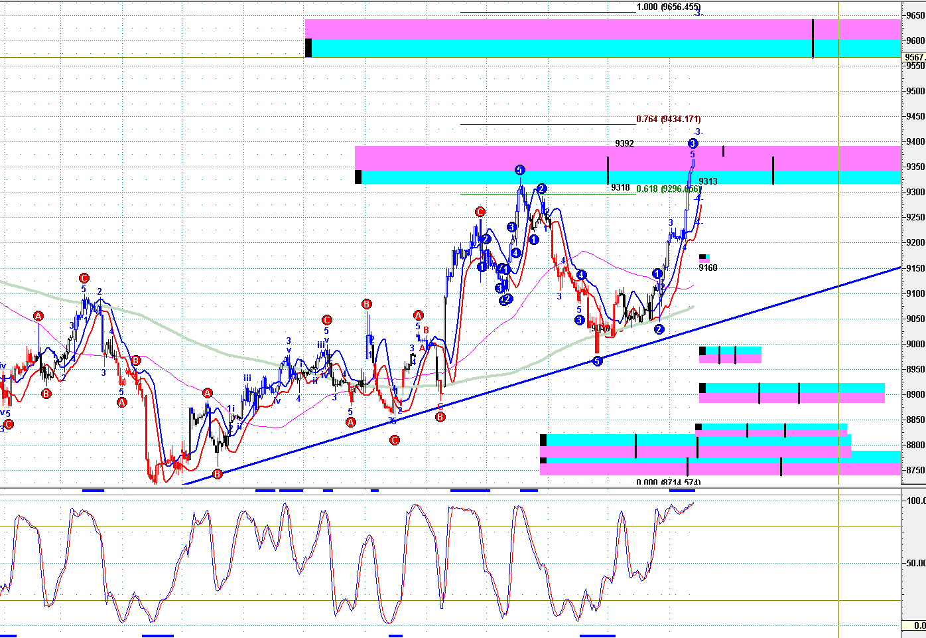Select the 0.000 (8714.574) Fibonacci label
This screenshot has height=638, width=926.
(x=668, y=483)
